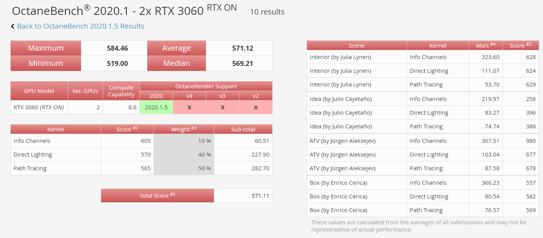This screenshot has height=238, width=543.
Task: Click the sub-total value 227.90
Action: [260, 155]
